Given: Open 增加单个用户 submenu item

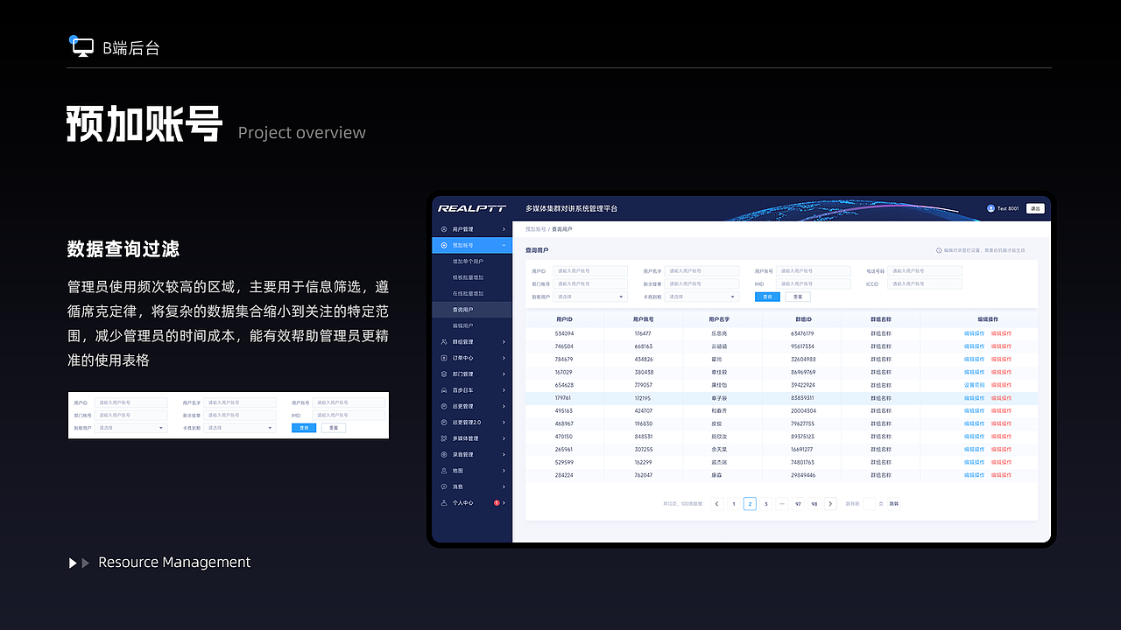Looking at the screenshot, I should pos(472,262).
